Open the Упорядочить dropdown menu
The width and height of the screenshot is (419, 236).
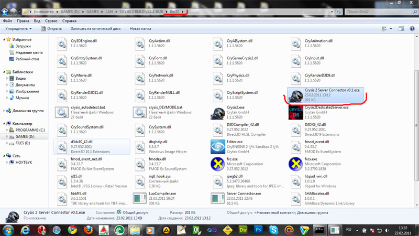pos(19,29)
